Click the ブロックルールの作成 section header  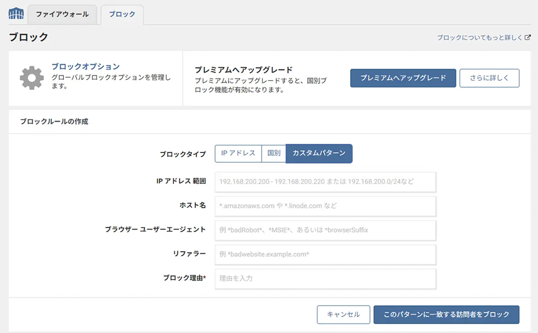click(x=54, y=121)
